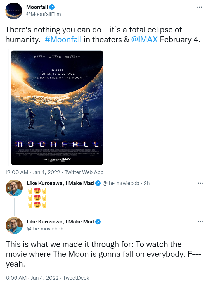Image resolution: width=208 pixels, height=283 pixels.
Task: Click the Moonfall display name
Action: [37, 7]
